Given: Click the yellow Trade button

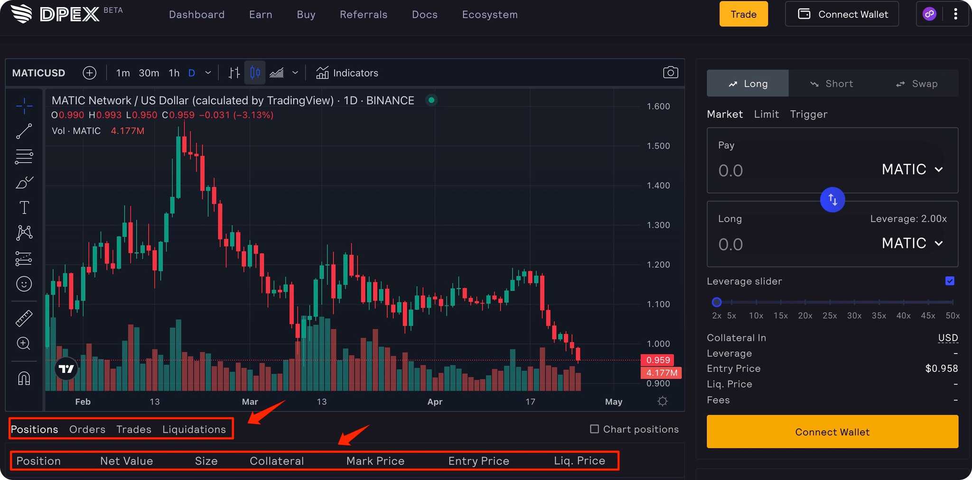Looking at the screenshot, I should coord(743,14).
